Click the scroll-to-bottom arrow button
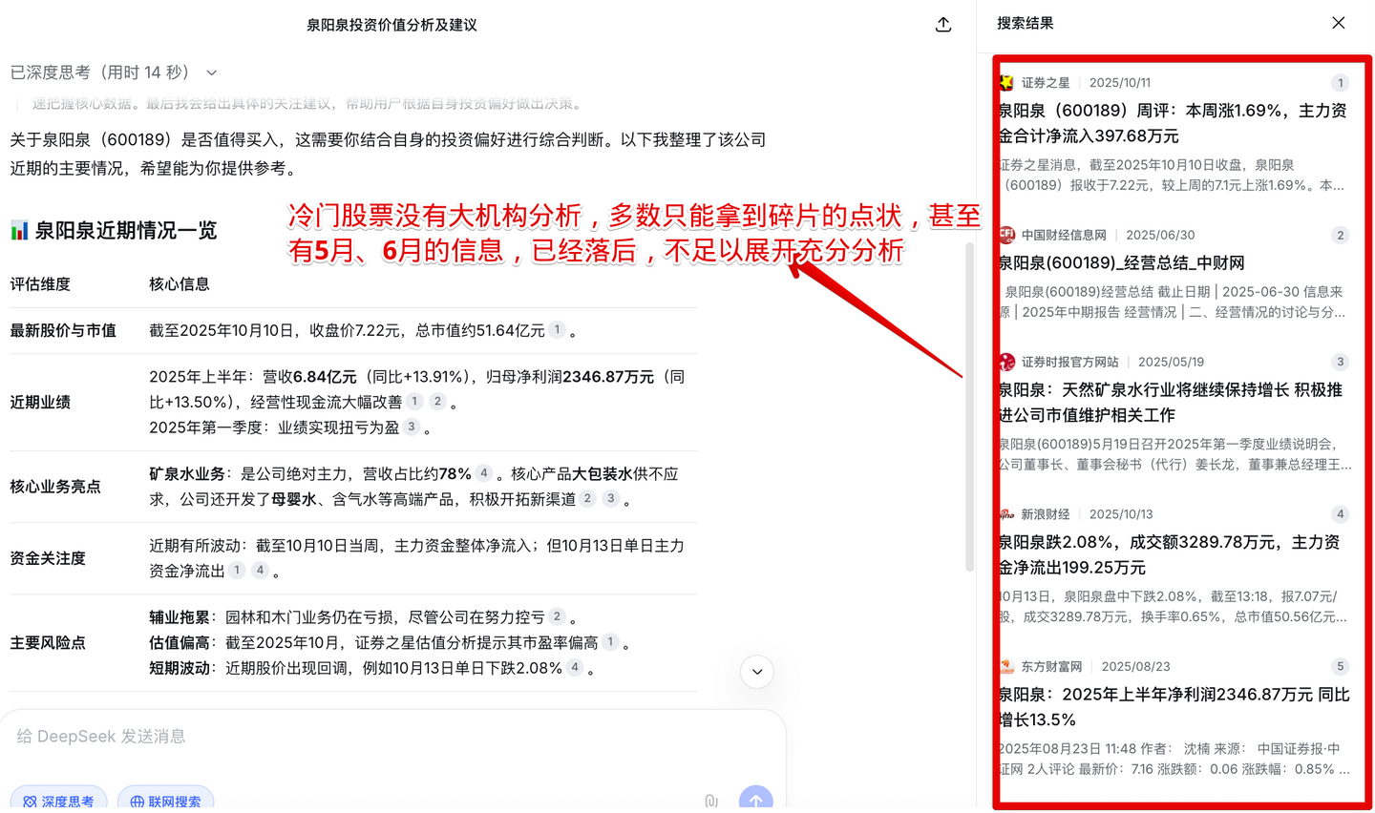The height and width of the screenshot is (813, 1375). click(x=756, y=672)
